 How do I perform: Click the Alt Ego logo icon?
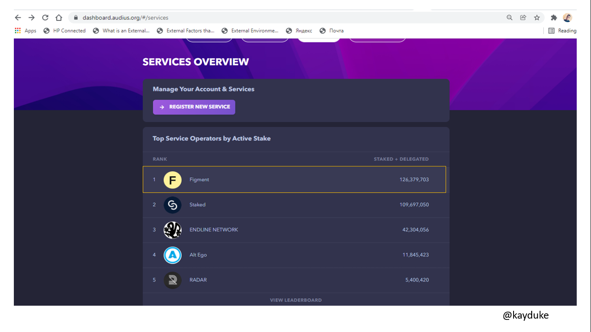pyautogui.click(x=173, y=255)
